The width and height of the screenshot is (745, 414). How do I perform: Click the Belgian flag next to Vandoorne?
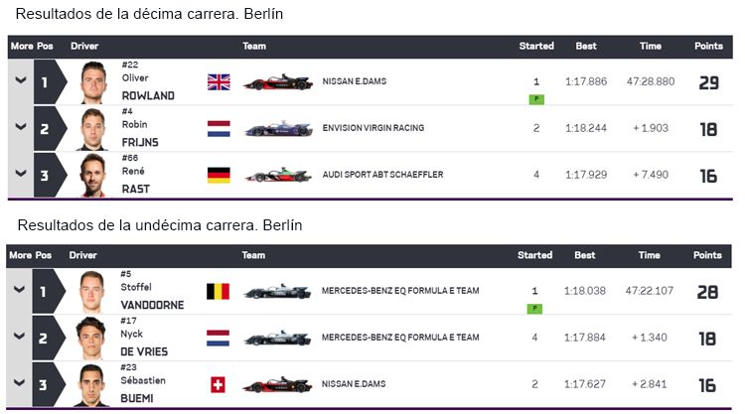pyautogui.click(x=218, y=291)
